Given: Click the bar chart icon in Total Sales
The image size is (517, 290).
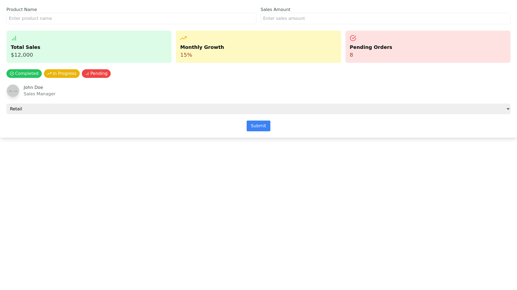Looking at the screenshot, I should (14, 38).
